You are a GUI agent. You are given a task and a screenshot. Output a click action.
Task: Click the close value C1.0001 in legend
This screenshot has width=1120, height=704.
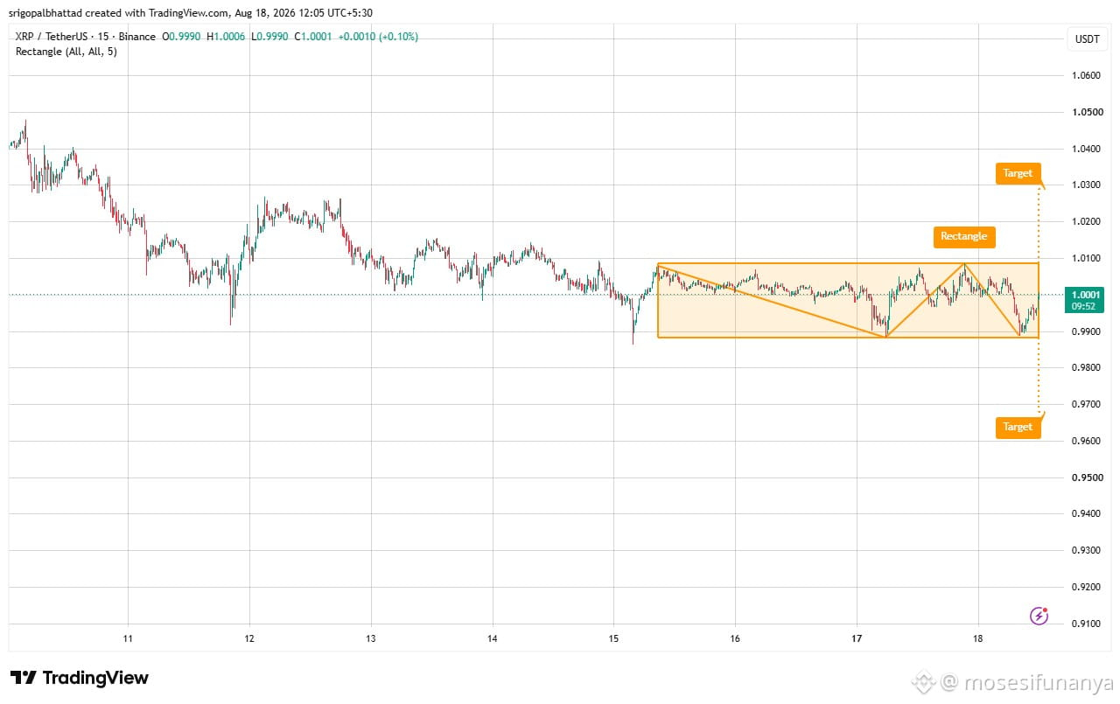312,37
